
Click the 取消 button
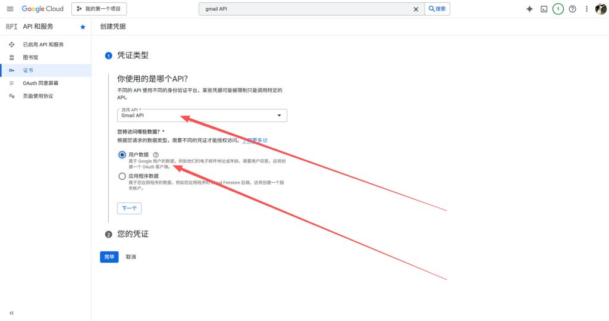point(131,257)
